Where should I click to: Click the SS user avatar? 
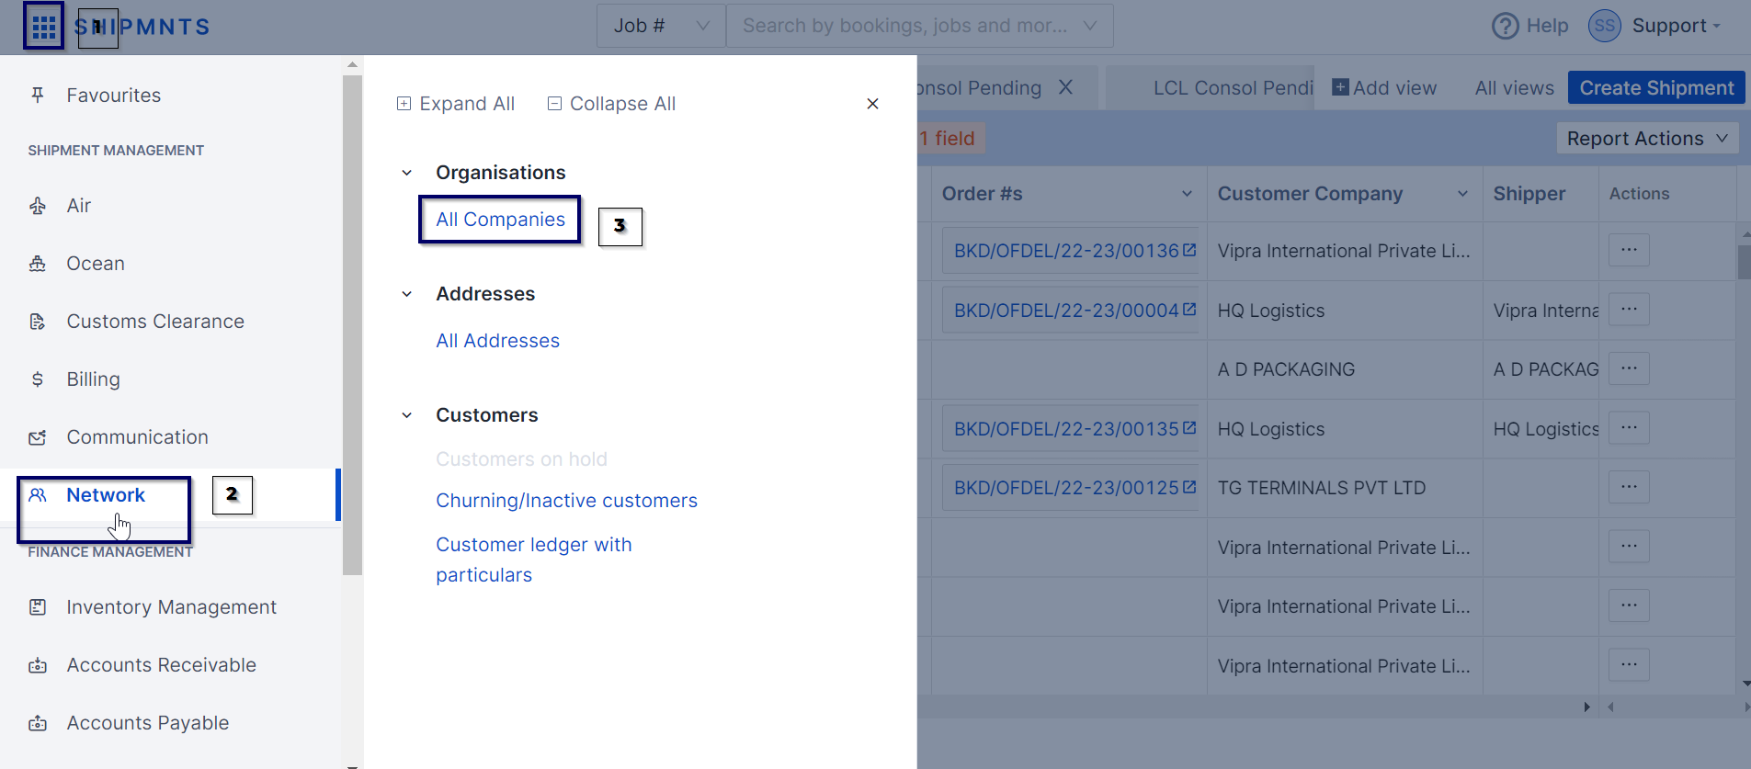pyautogui.click(x=1604, y=26)
